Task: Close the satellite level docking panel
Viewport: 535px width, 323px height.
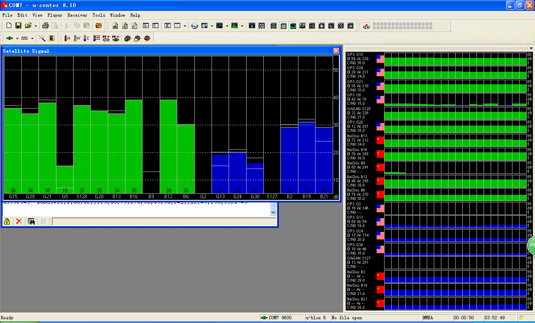Action: pyautogui.click(x=531, y=48)
